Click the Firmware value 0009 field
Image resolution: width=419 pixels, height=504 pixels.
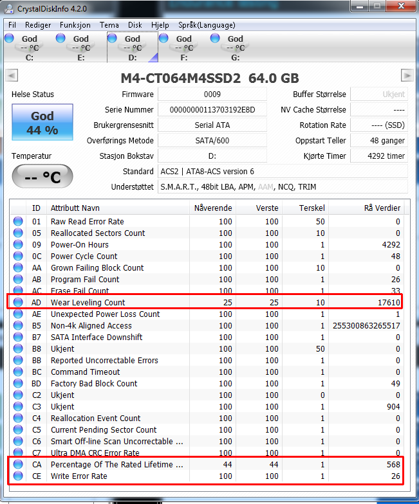point(212,94)
